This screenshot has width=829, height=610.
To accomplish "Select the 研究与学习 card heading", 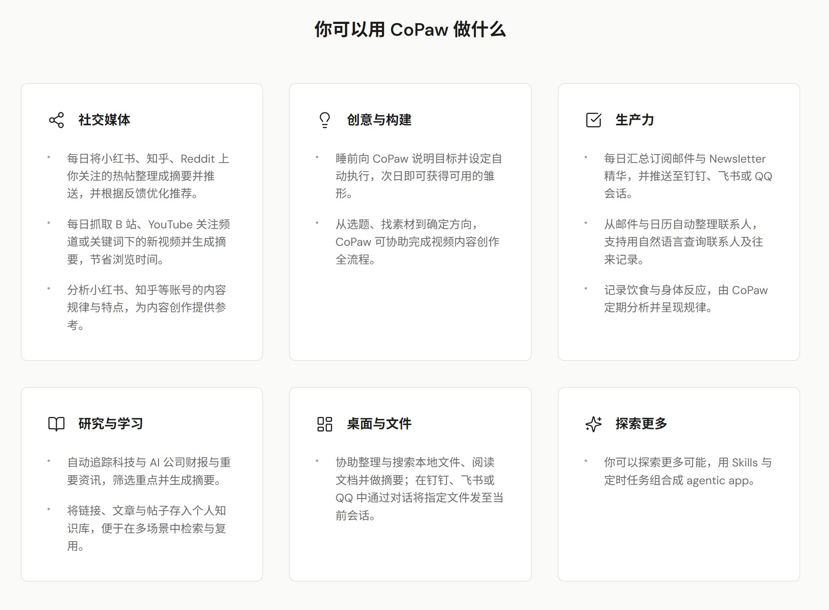I will coord(111,424).
